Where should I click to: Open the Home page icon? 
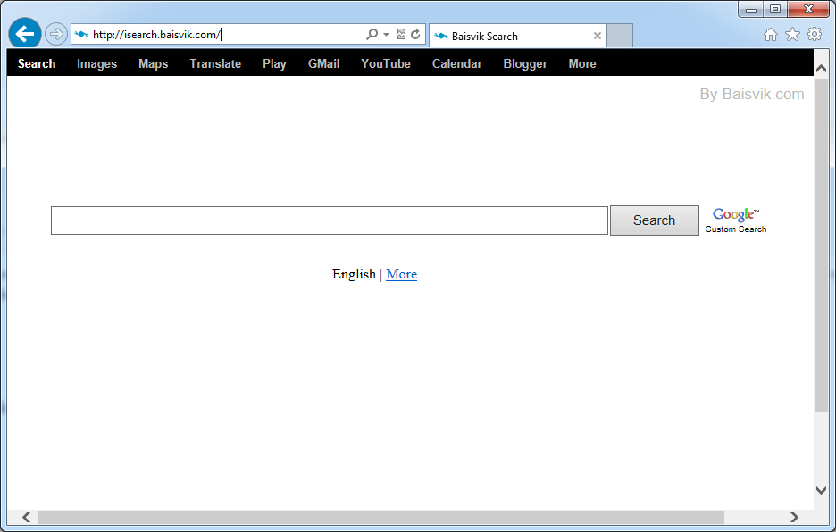(x=771, y=35)
